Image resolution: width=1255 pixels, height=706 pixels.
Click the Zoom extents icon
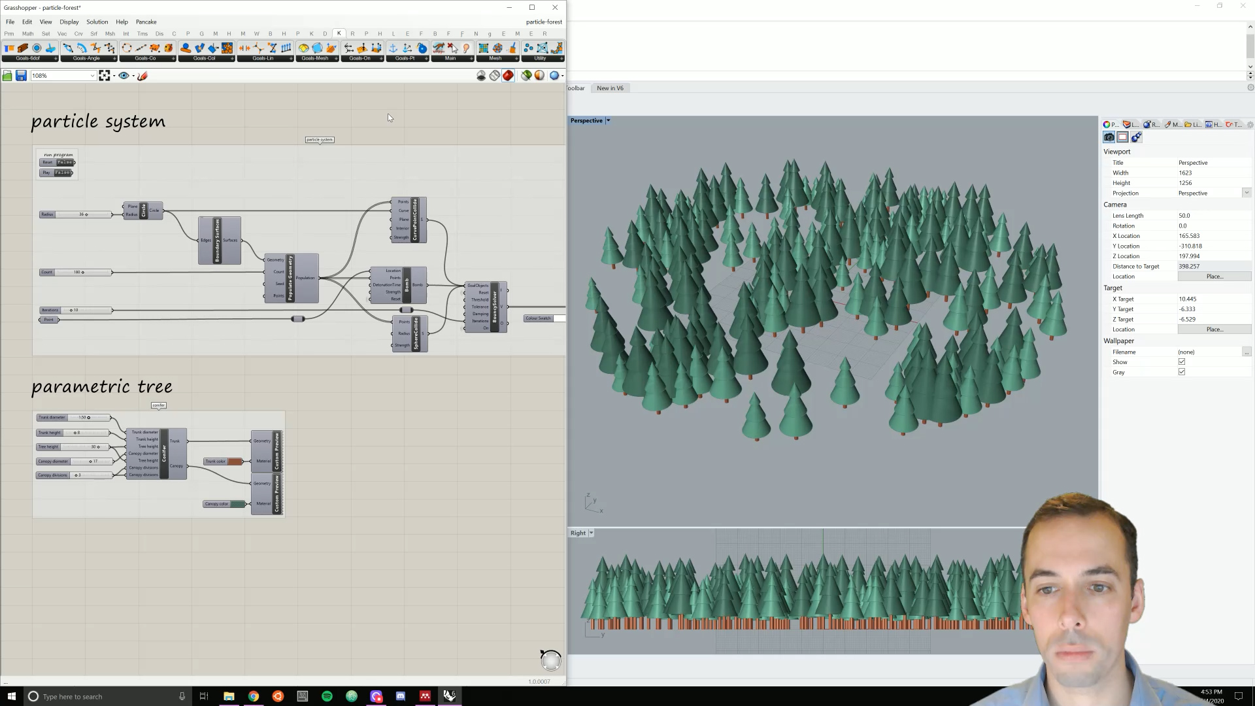(x=105, y=76)
